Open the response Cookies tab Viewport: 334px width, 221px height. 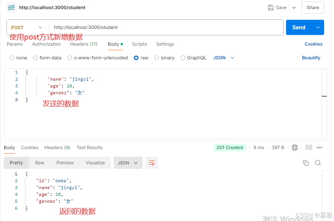point(30,148)
